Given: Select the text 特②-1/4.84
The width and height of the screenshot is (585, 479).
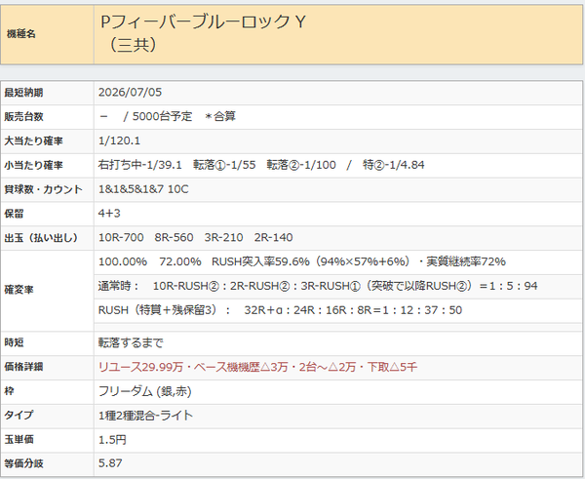Looking at the screenshot, I should click(394, 165).
